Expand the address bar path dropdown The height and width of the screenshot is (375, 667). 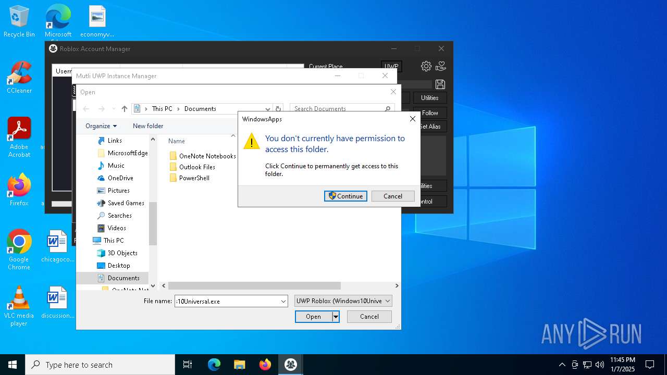[267, 109]
